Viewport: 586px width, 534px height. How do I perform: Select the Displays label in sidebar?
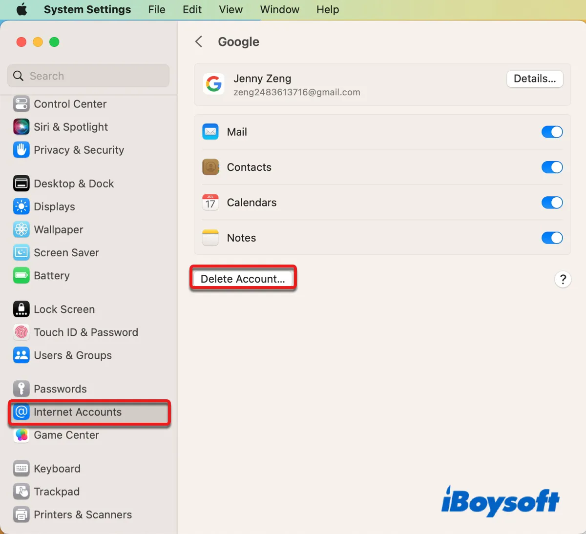coord(54,206)
